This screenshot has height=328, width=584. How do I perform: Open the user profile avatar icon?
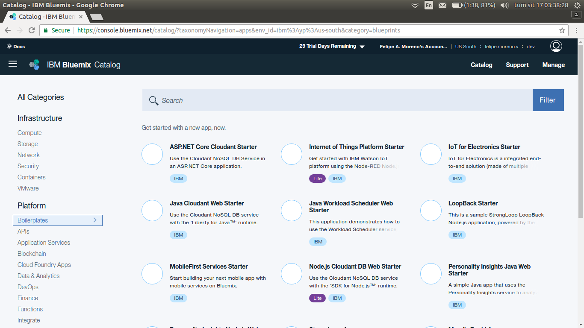click(x=556, y=46)
